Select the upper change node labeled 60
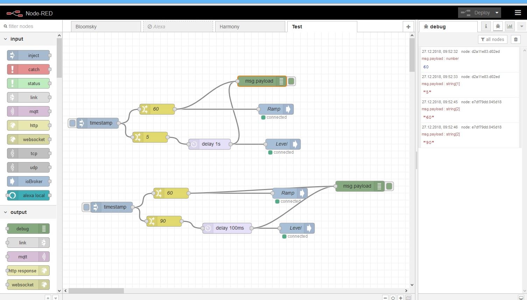Screen dimensions: 527x300 (x=157, y=109)
